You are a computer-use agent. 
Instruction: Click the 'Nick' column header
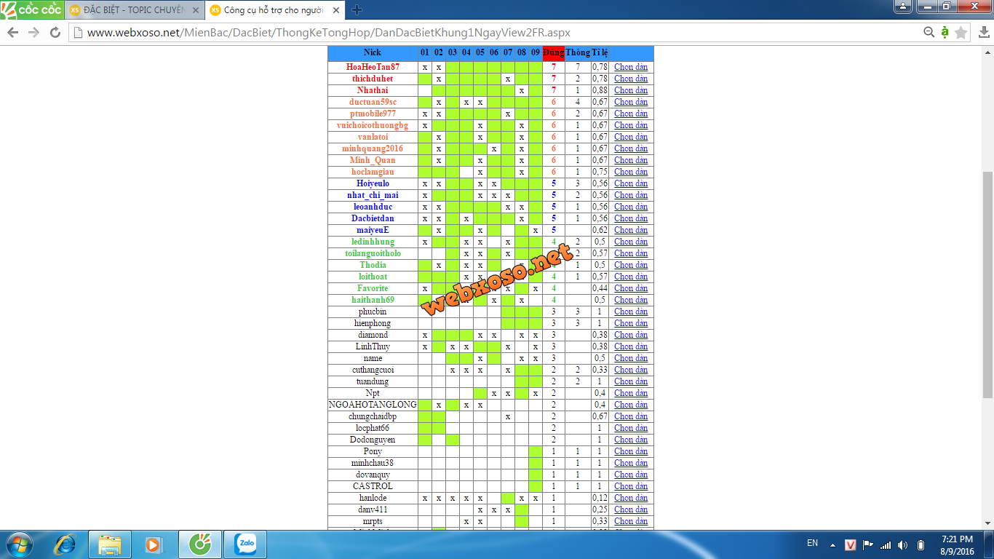click(373, 52)
